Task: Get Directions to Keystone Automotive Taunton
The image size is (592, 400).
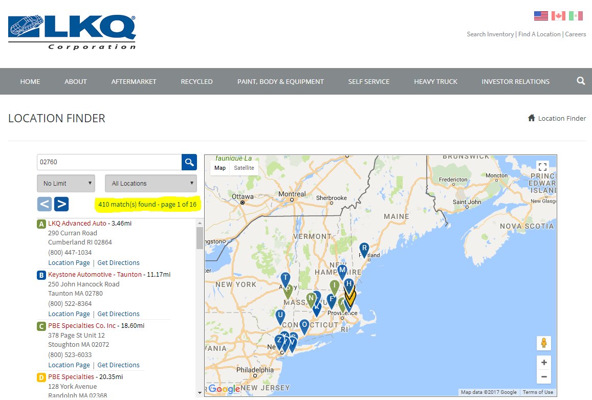Action: click(119, 314)
